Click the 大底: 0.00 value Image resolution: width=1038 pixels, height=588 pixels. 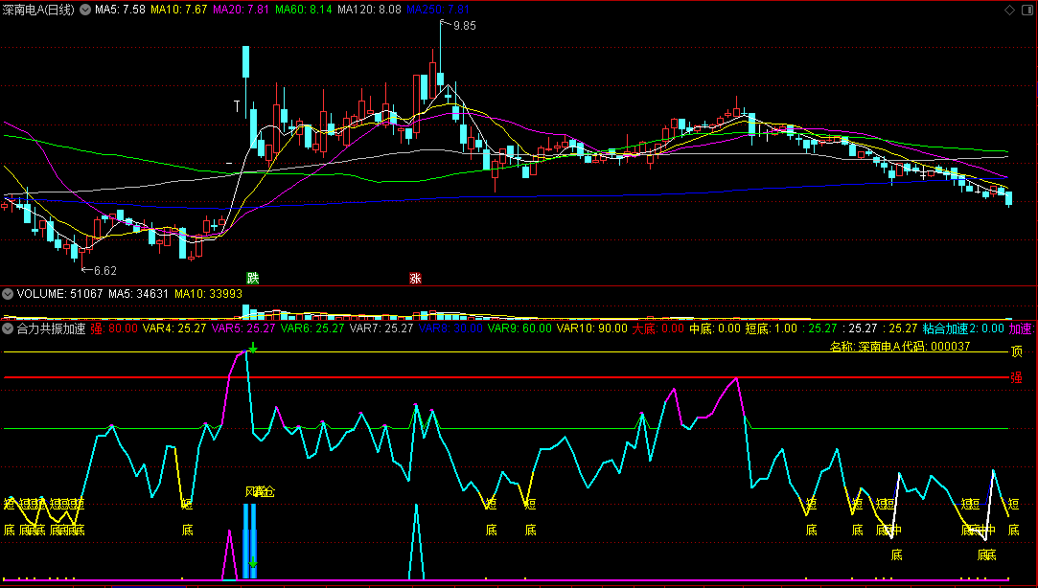[658, 328]
